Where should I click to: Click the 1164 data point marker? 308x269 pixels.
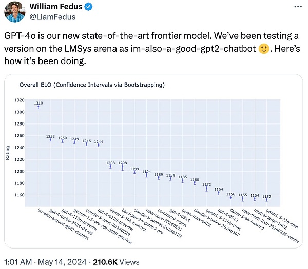pyautogui.click(x=219, y=193)
